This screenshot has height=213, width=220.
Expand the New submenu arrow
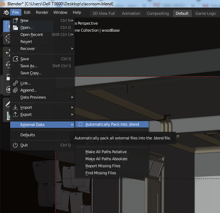tap(72, 20)
